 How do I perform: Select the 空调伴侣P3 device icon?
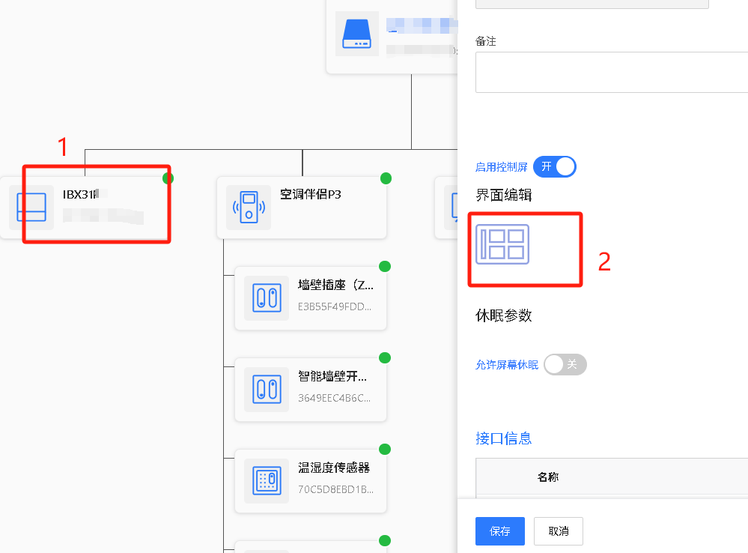tap(249, 208)
